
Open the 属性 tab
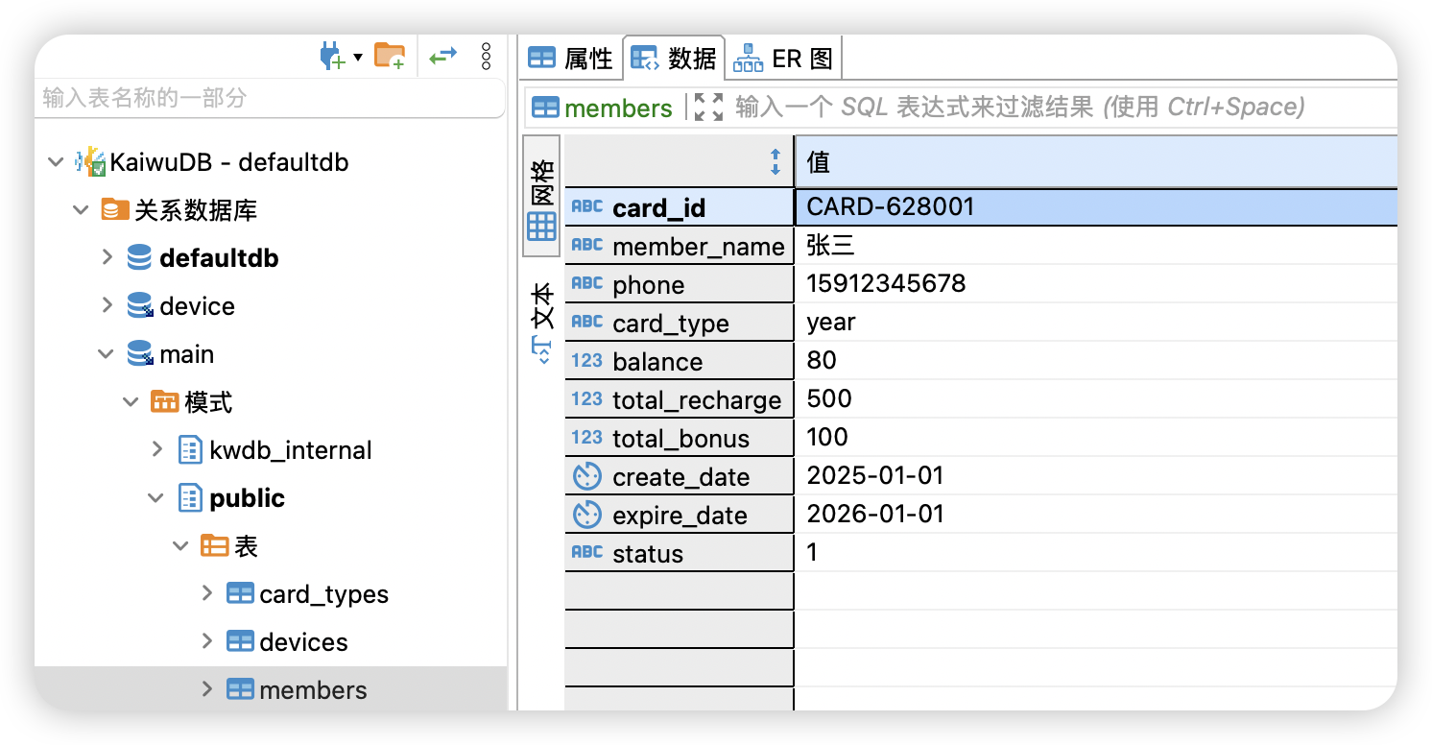tap(570, 59)
